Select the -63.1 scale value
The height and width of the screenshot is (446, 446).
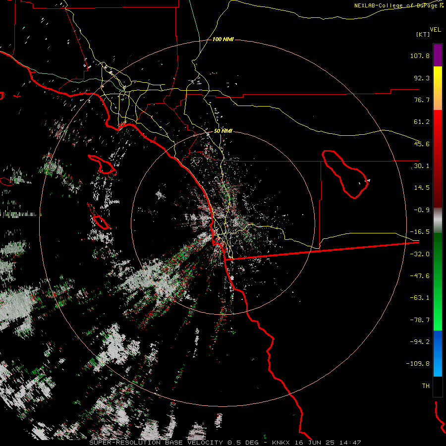pyautogui.click(x=420, y=298)
